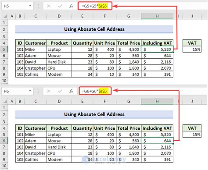This screenshot has width=208, height=170.
Task: Click the 'Using Abosute Cell Address' title in lower sheet
Action: pyautogui.click(x=94, y=114)
